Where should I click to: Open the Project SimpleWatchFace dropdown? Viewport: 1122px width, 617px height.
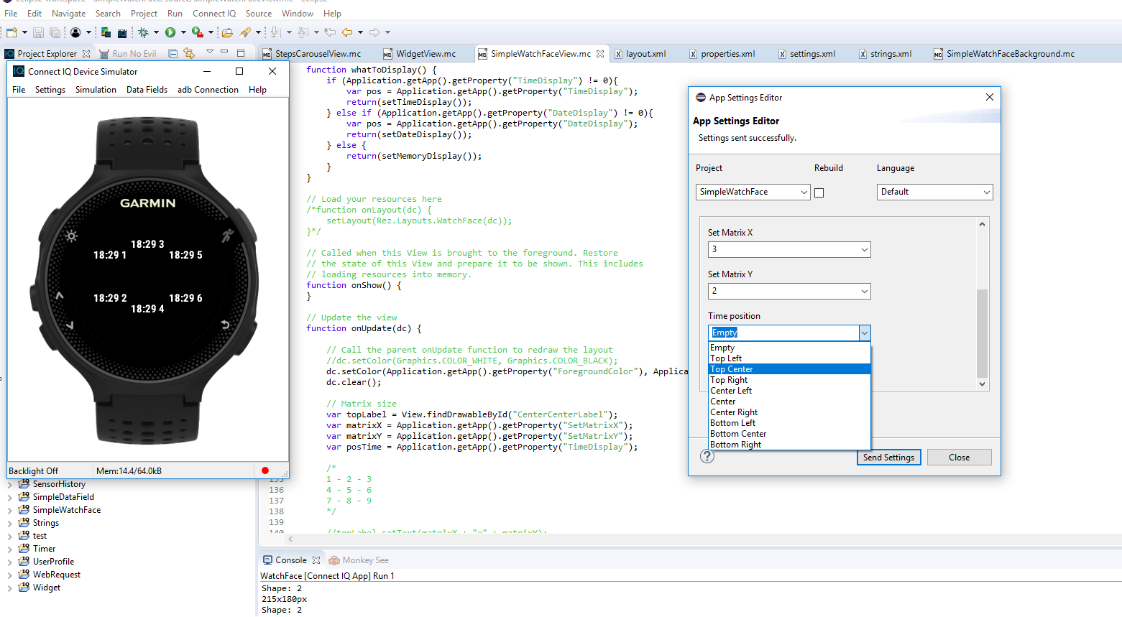pos(753,192)
